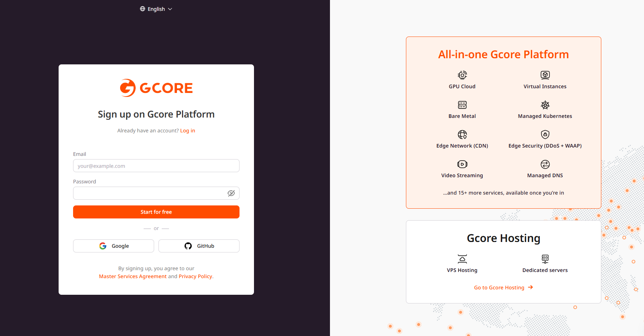The height and width of the screenshot is (336, 644).
Task: Click the Start for free button
Action: (x=156, y=212)
